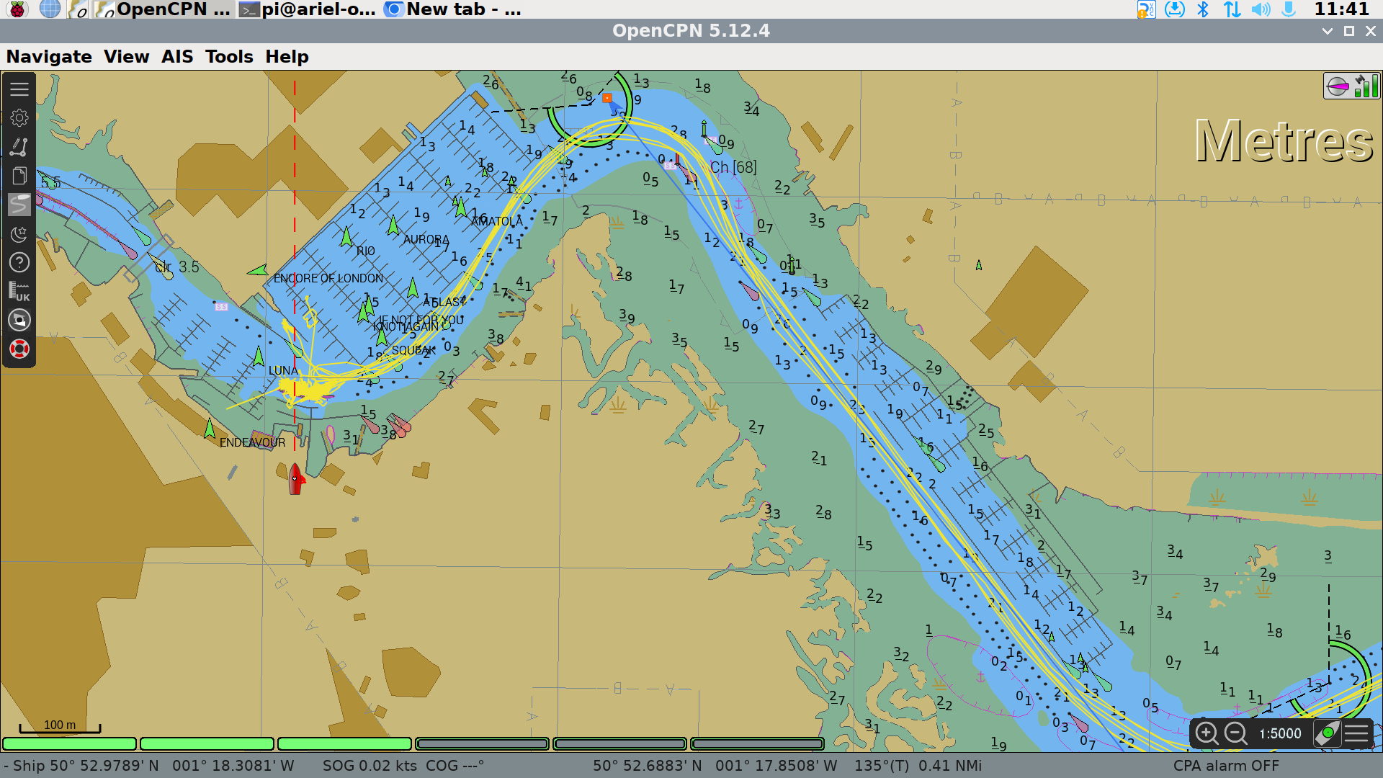This screenshot has width=1383, height=778.
Task: Select the create route tool
Action: [19, 147]
